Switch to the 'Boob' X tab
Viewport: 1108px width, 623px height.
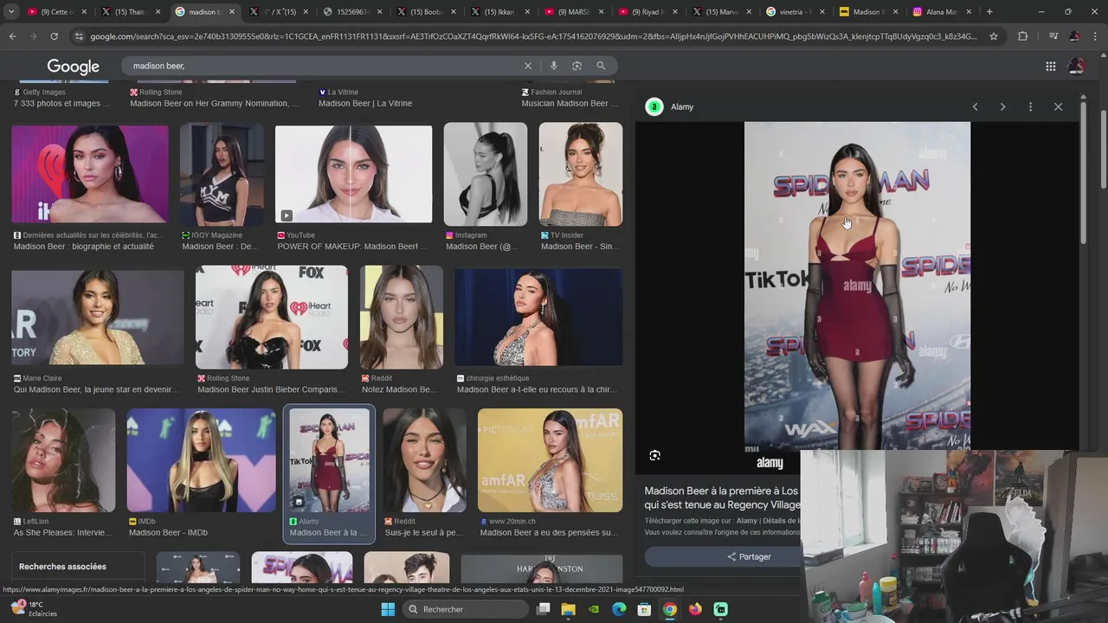point(427,12)
